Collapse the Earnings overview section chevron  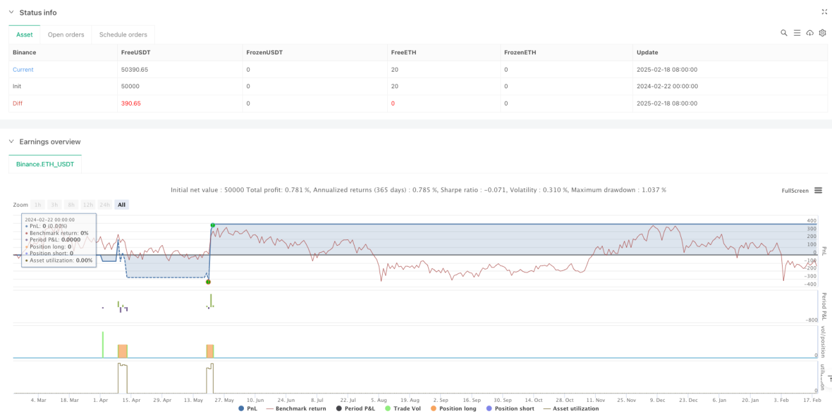12,141
